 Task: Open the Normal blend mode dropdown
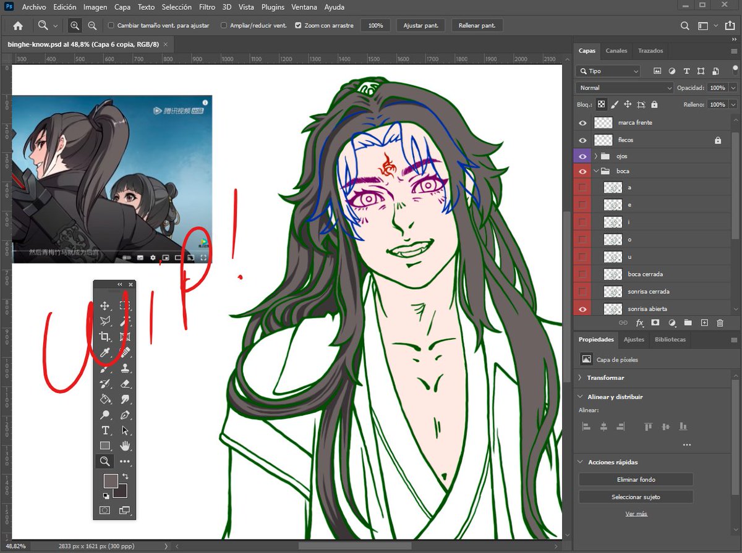[624, 88]
